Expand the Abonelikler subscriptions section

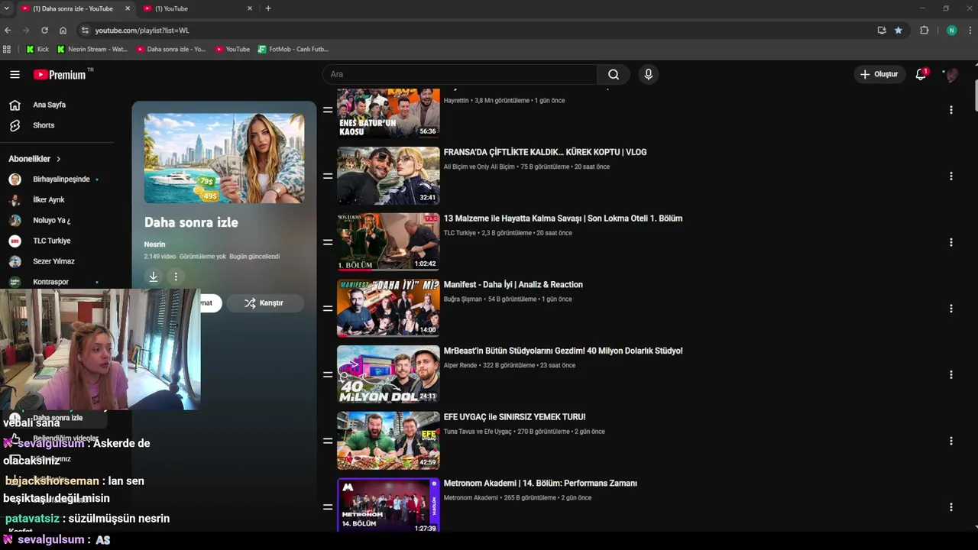(34, 159)
